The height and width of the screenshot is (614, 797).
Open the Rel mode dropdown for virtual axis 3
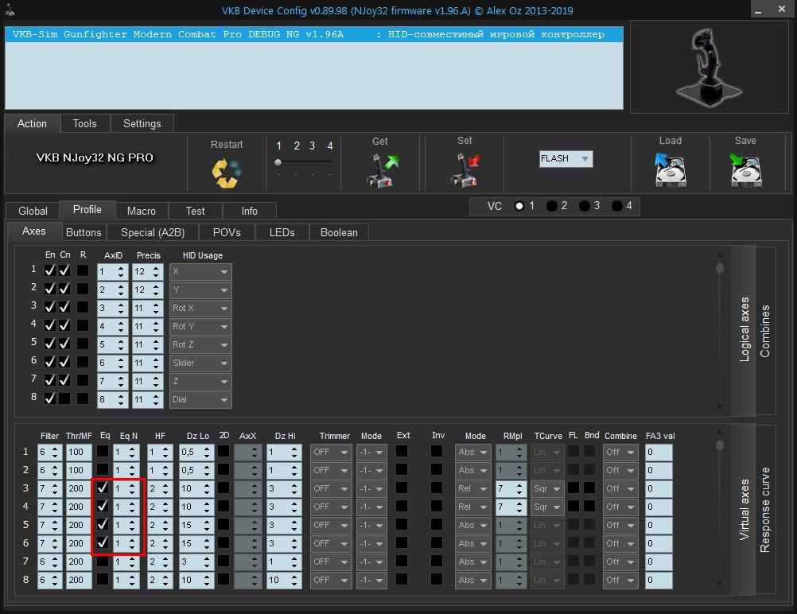click(x=472, y=489)
